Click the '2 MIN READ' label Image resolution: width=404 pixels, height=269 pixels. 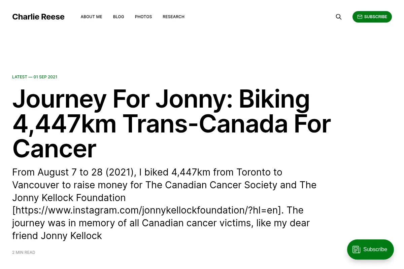(24, 253)
